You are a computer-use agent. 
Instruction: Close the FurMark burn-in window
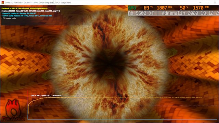pyautogui.click(x=215, y=2)
